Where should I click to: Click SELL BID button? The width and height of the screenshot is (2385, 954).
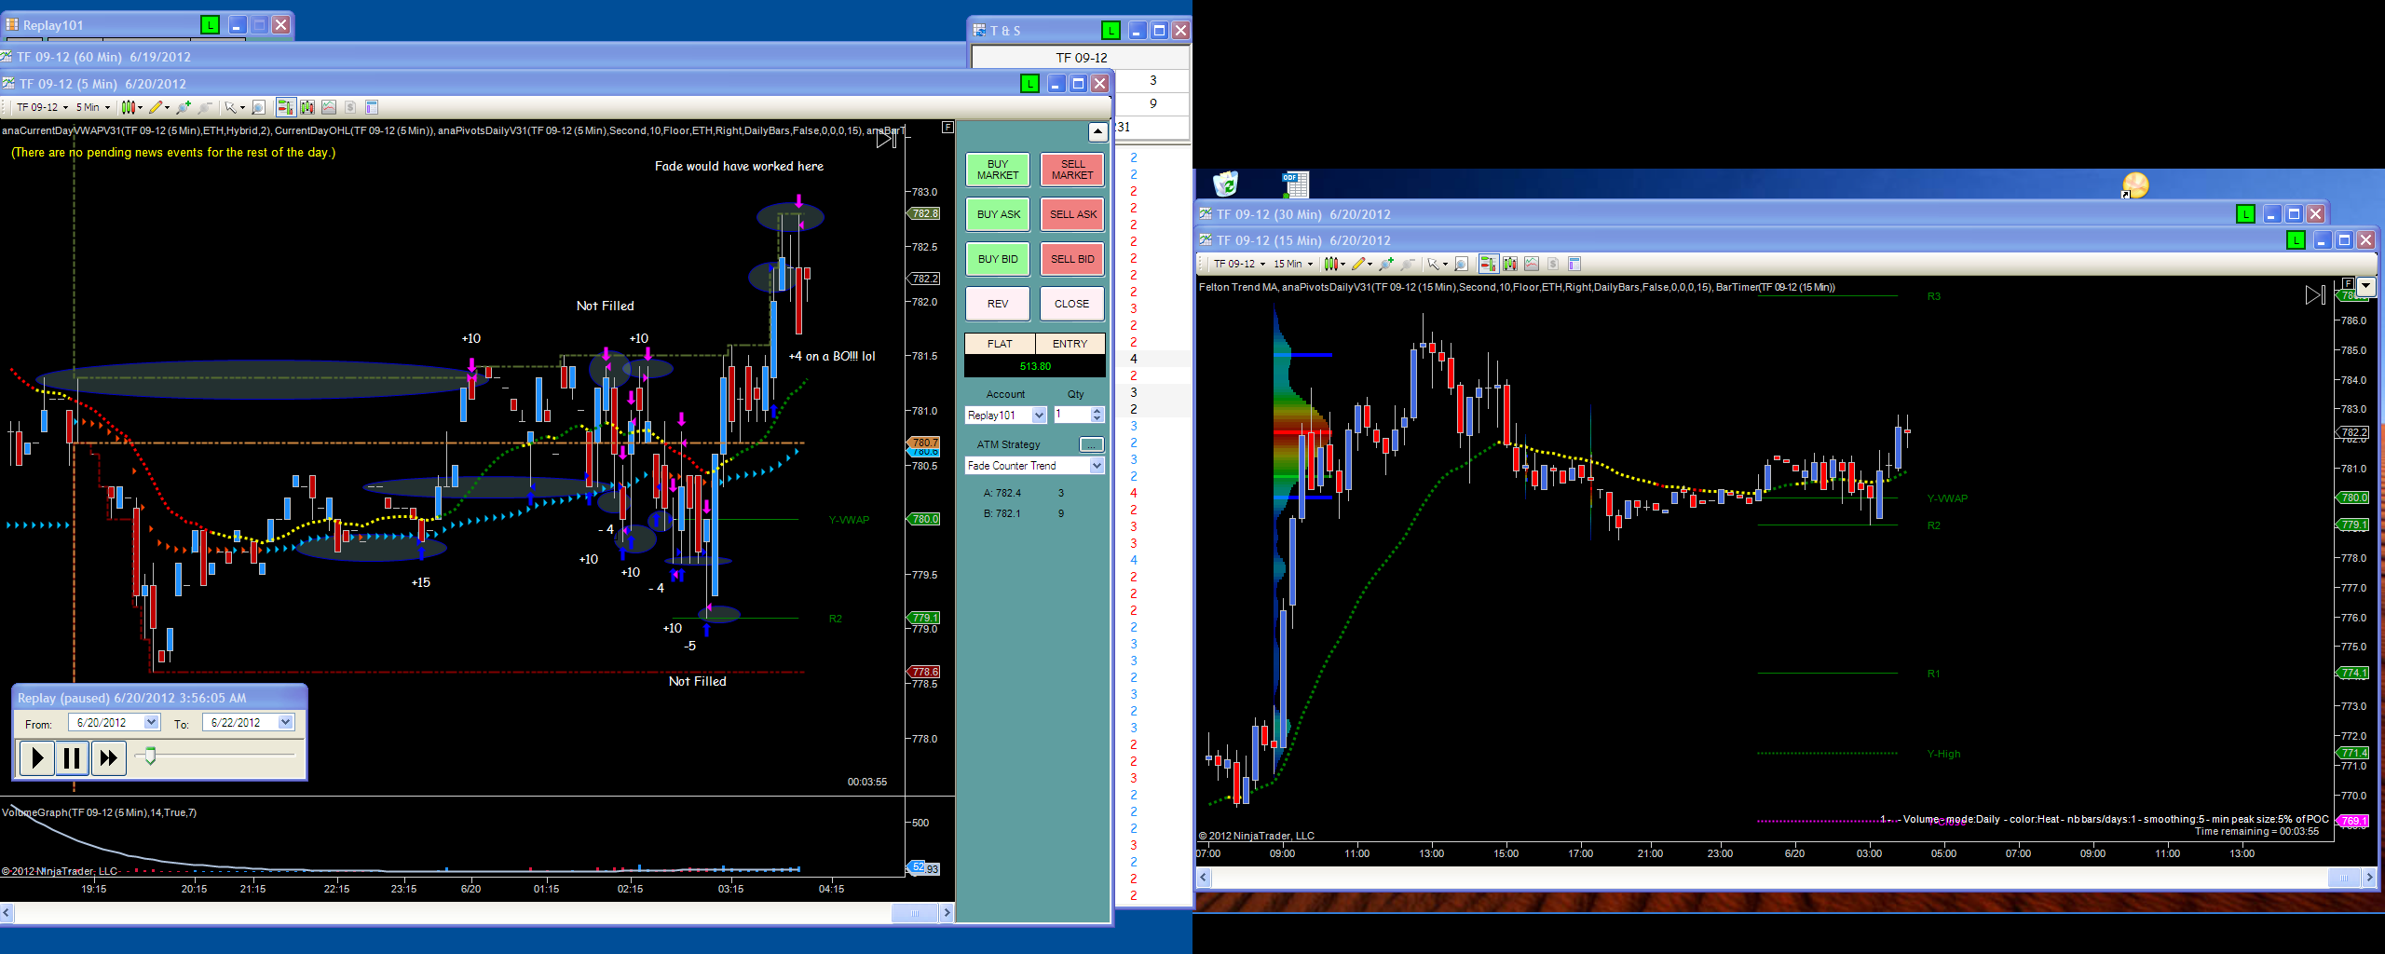(1072, 259)
